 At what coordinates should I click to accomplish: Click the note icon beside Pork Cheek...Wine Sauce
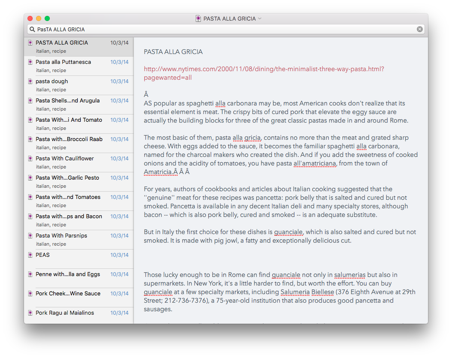(x=30, y=294)
